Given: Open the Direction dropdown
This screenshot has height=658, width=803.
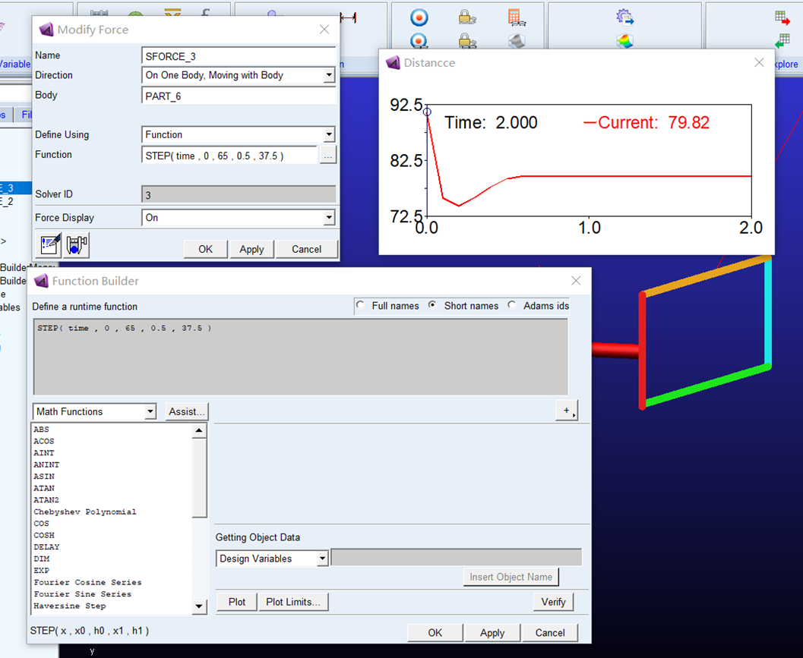Looking at the screenshot, I should [328, 76].
